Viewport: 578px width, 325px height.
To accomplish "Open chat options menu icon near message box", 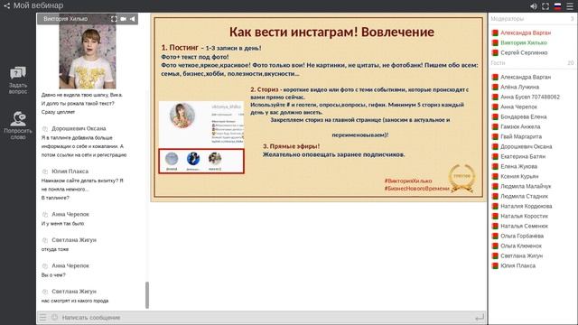I will (43, 317).
